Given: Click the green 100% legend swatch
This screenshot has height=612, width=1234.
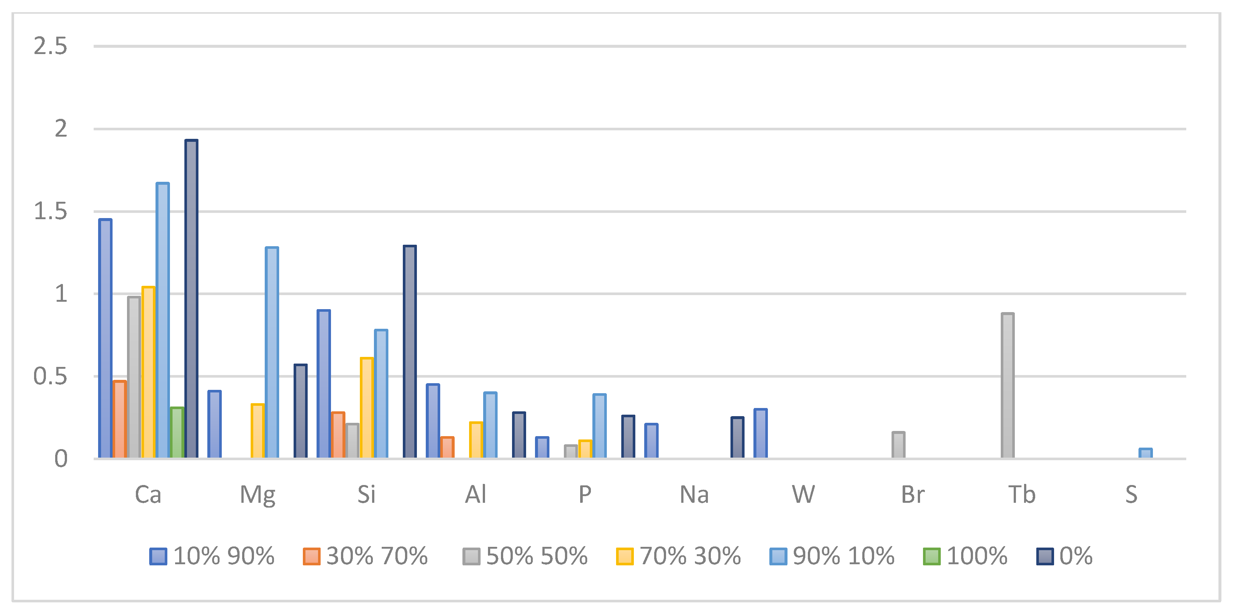Looking at the screenshot, I should (932, 556).
